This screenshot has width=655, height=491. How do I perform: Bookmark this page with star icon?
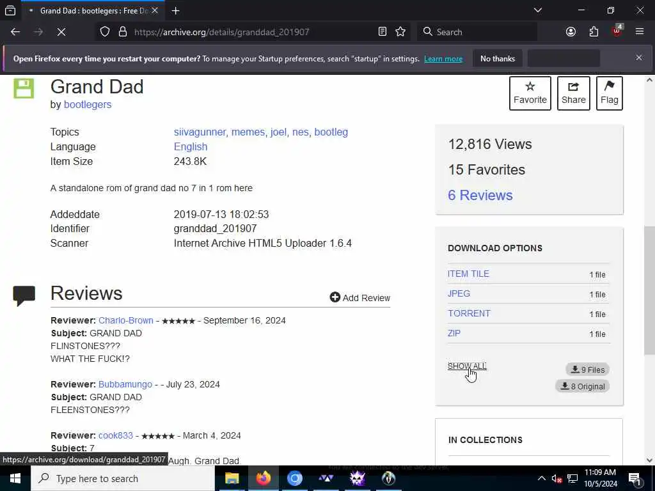[x=400, y=32]
